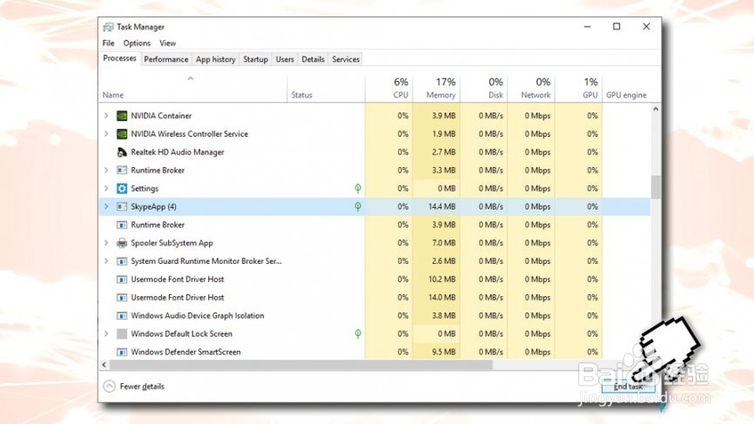Image resolution: width=754 pixels, height=424 pixels.
Task: Switch to the App history tab
Action: [215, 59]
